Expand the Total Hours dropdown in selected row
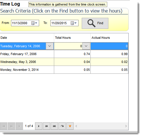The height and width of the screenshot is (137, 142). click(86, 46)
